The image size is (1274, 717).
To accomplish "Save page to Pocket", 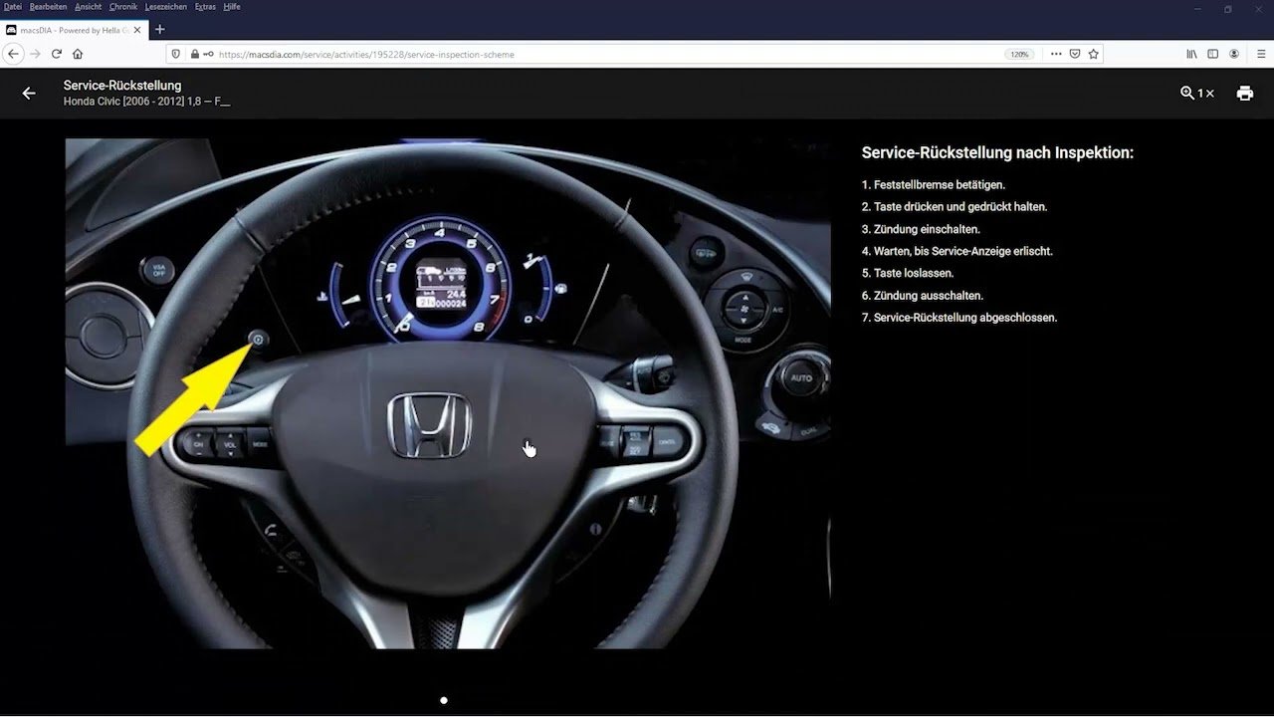I will click(1075, 54).
